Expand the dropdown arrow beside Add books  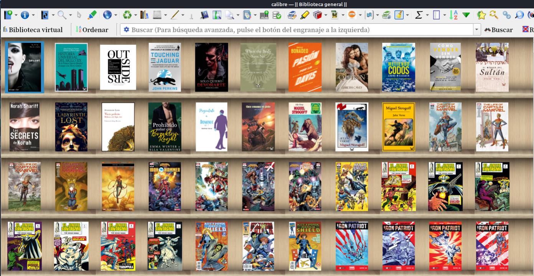tap(16, 15)
